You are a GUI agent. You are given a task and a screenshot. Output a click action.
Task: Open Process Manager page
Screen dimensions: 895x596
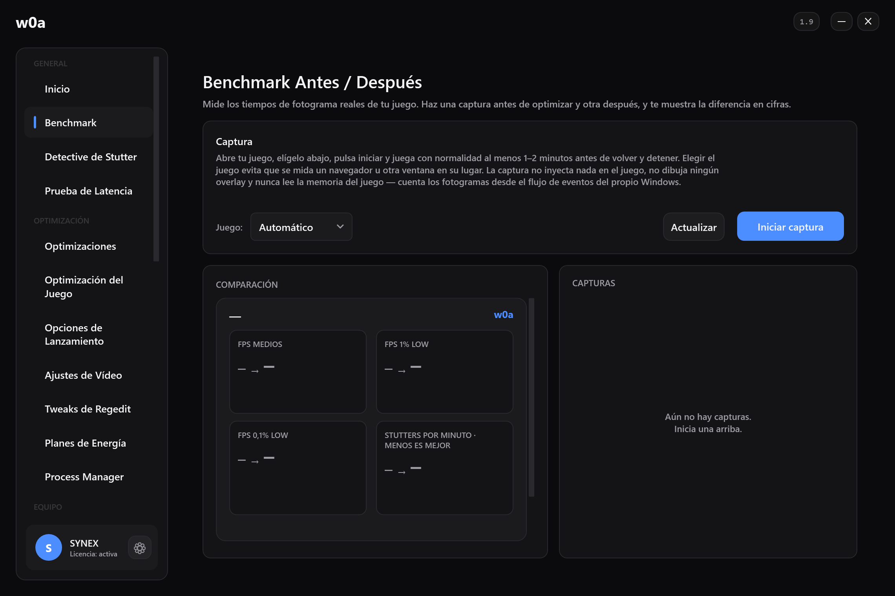88,477
